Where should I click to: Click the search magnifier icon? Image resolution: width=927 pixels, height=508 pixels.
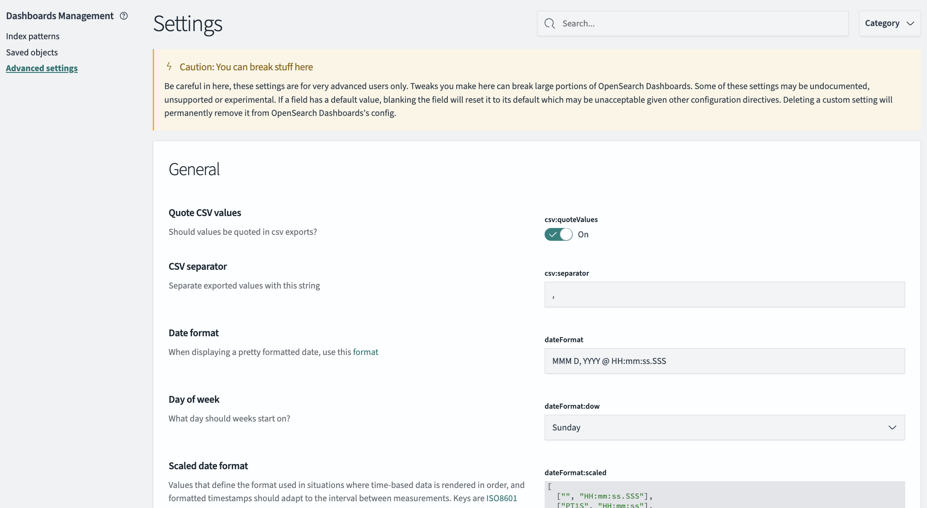(549, 23)
